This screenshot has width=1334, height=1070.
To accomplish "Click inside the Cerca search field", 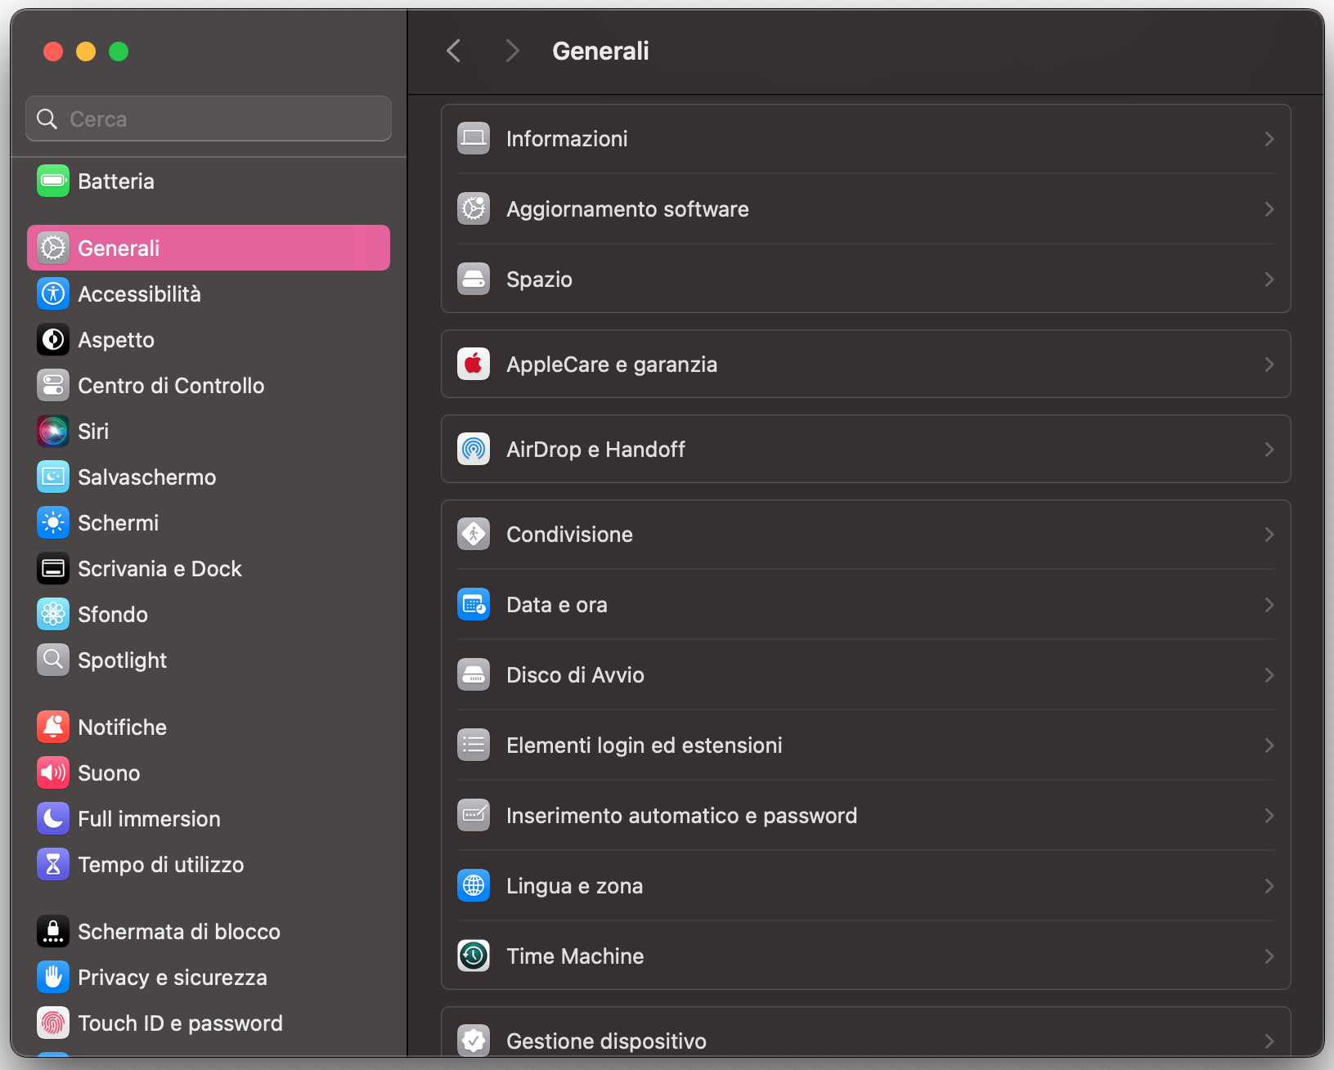I will pos(208,118).
